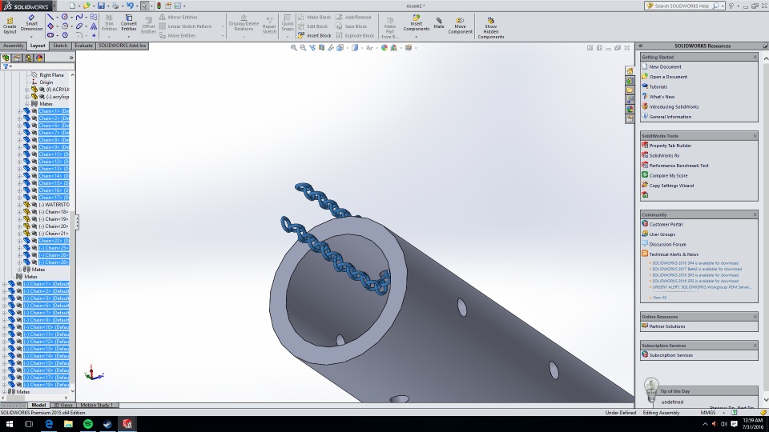Select Chain<22> in the feature tree
This screenshot has height=432, width=769.
tap(54, 241)
